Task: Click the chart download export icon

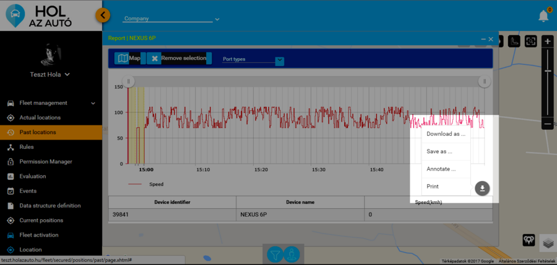Action: (483, 188)
